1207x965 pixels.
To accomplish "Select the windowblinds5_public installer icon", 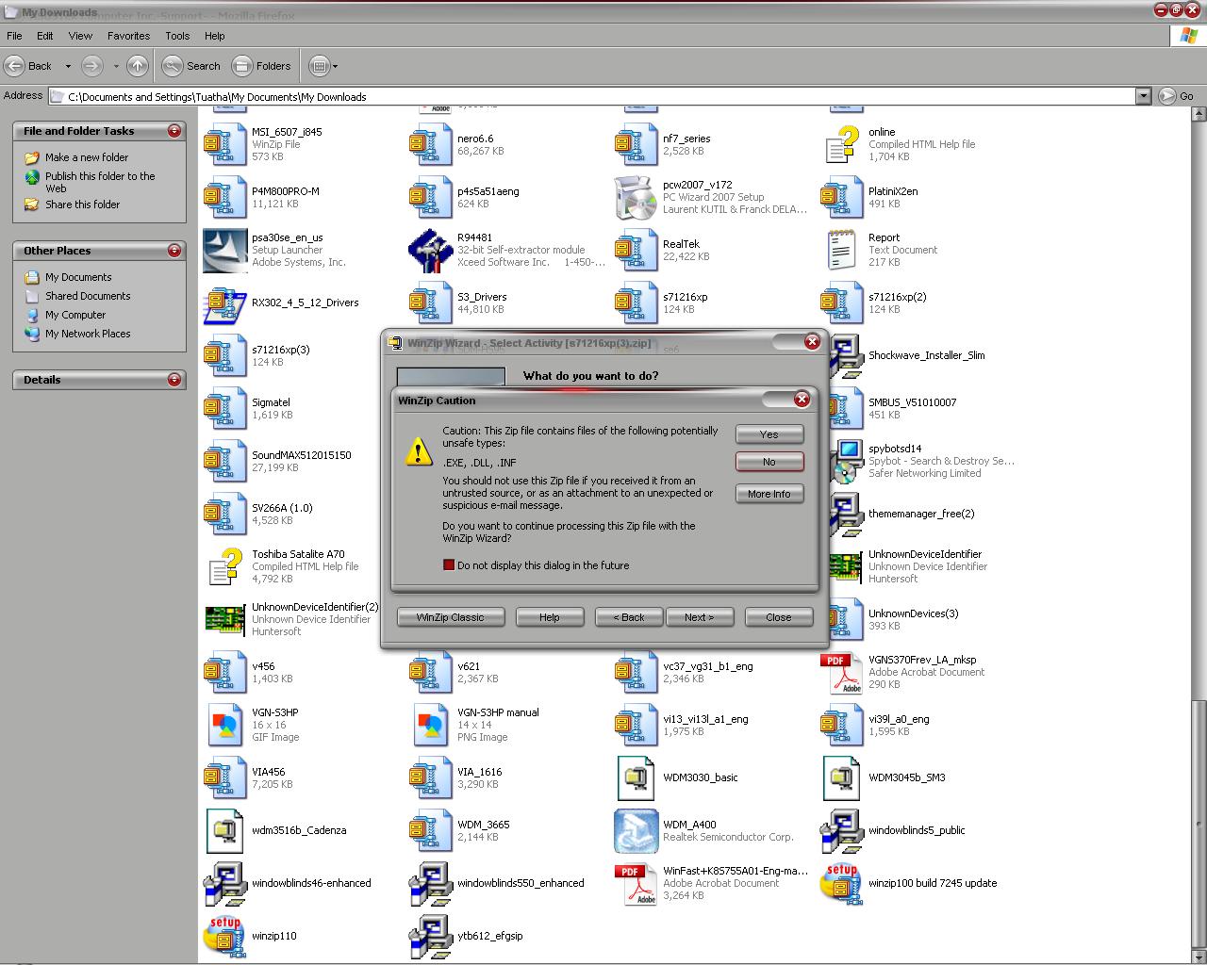I will point(842,830).
